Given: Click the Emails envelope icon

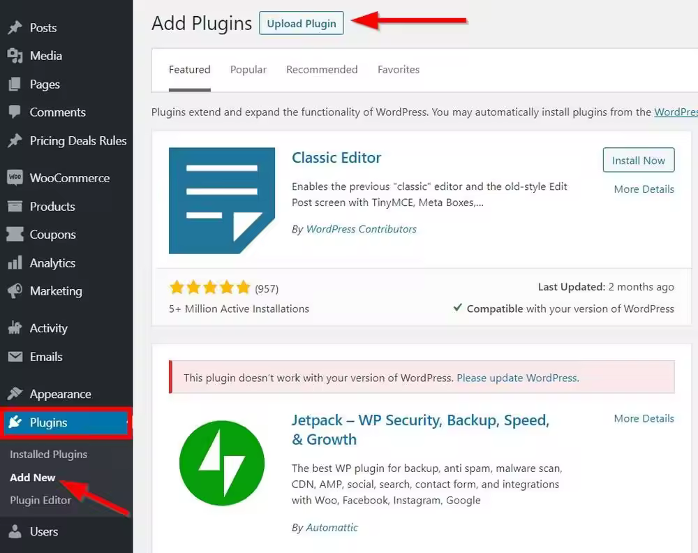Looking at the screenshot, I should 15,357.
